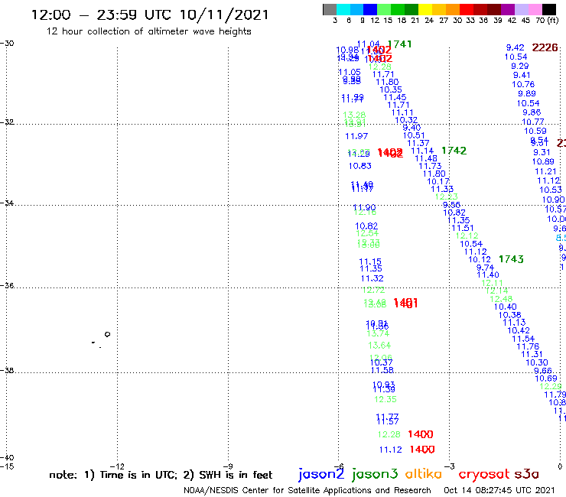
Task: Click the wave height value '12.72'
Action: click(x=373, y=291)
